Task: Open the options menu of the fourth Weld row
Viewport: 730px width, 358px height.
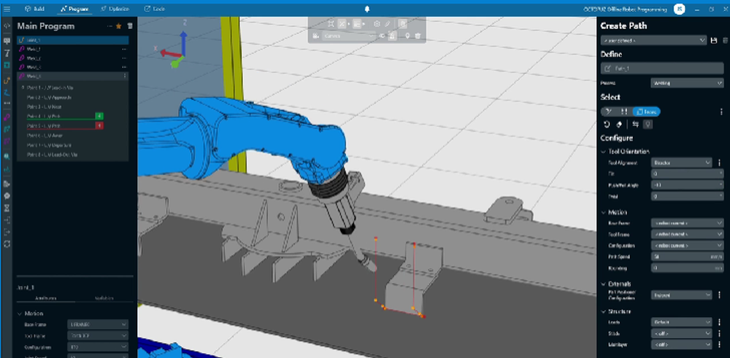Action: 124,77
